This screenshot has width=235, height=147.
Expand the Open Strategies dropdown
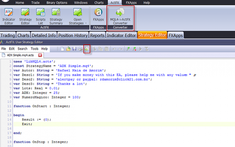pyautogui.click(x=86, y=23)
